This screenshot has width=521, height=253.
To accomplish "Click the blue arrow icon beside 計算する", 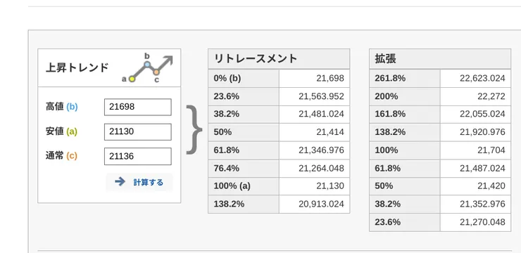I will (120, 182).
